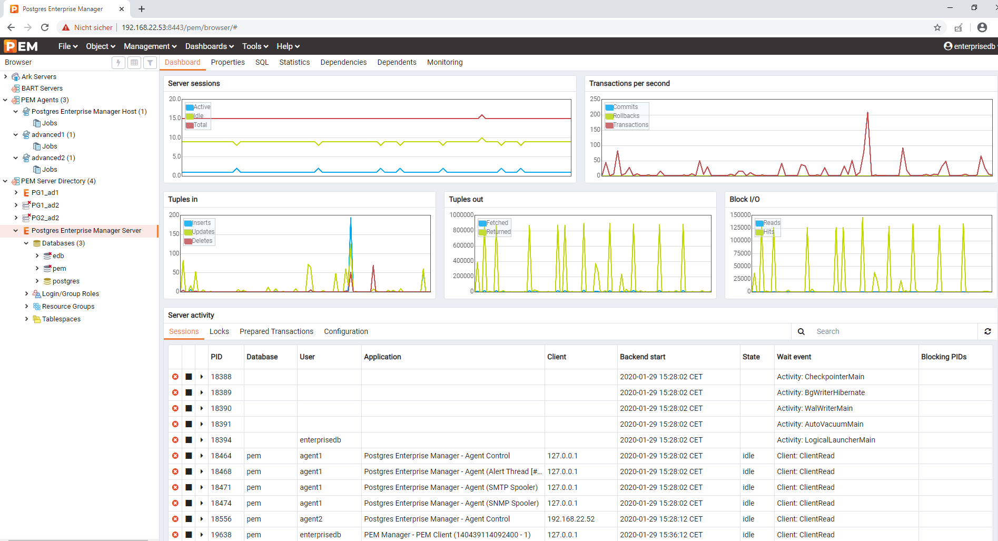Viewport: 998px width, 541px height.
Task: Open the Help menu
Action: point(288,46)
